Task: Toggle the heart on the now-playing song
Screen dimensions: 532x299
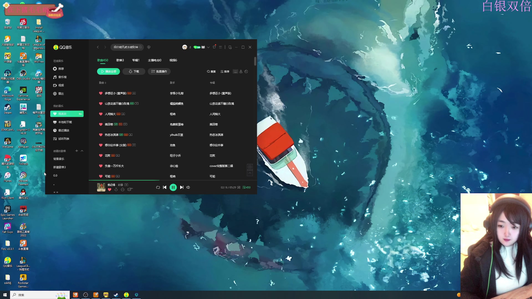Action: click(x=109, y=190)
